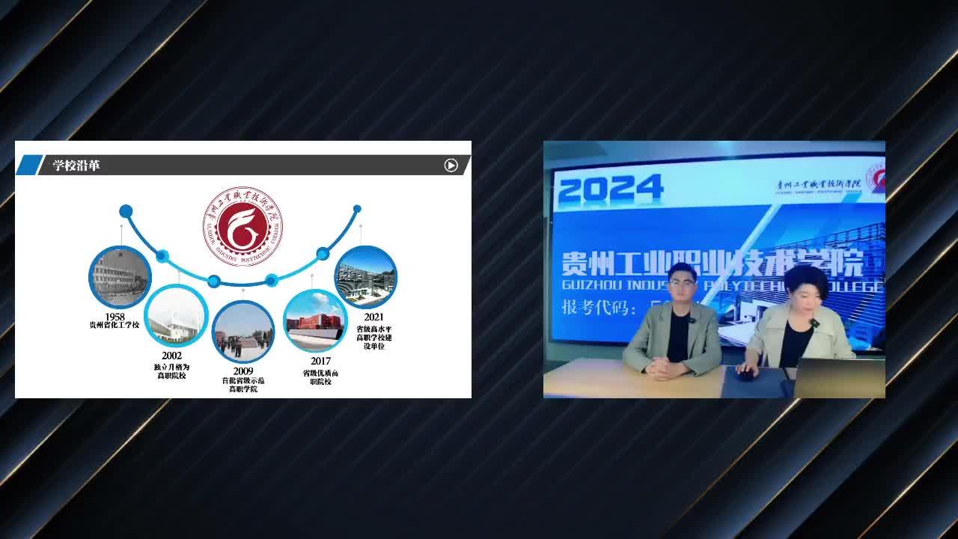Click the caption 省级高水平高职学校建设单位
The width and height of the screenshot is (958, 539).
coord(374,338)
